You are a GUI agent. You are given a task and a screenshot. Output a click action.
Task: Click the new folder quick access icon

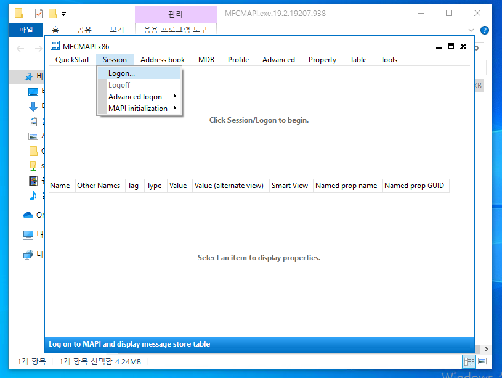(x=52, y=14)
